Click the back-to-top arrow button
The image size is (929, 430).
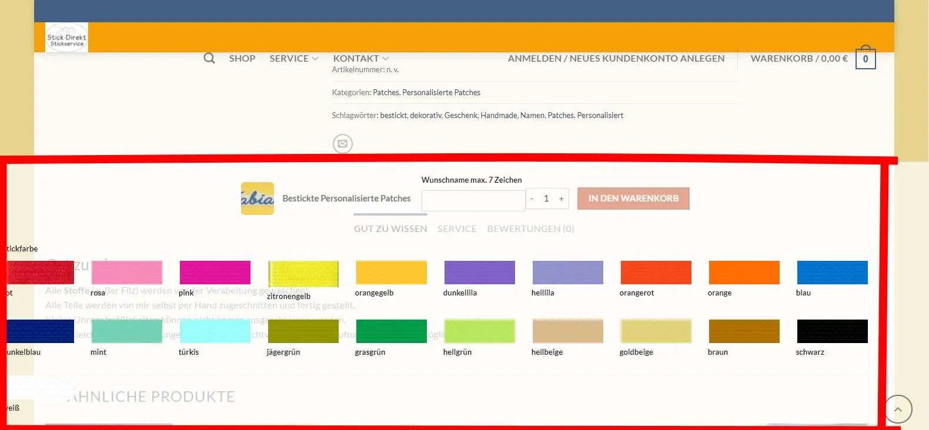pyautogui.click(x=898, y=409)
